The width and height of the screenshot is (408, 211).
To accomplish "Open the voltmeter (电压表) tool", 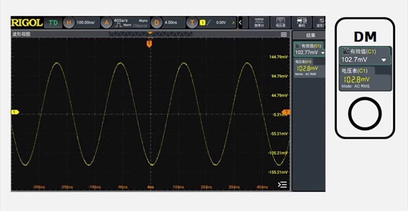I will [x=279, y=22].
